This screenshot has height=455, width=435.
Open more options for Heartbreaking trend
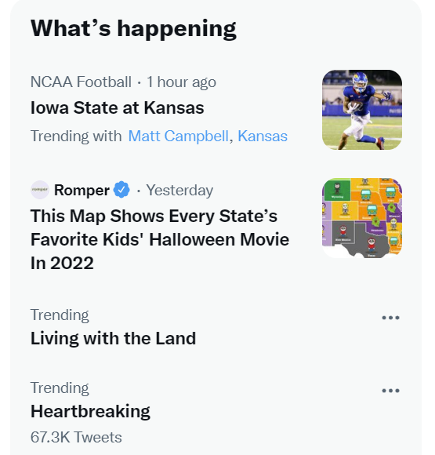pos(390,391)
